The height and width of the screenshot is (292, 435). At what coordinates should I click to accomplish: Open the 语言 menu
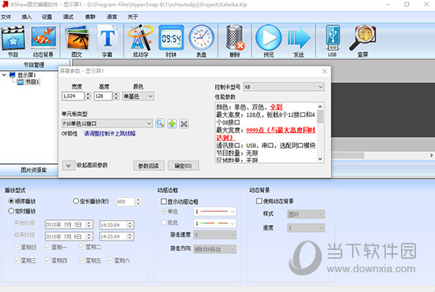pos(112,17)
